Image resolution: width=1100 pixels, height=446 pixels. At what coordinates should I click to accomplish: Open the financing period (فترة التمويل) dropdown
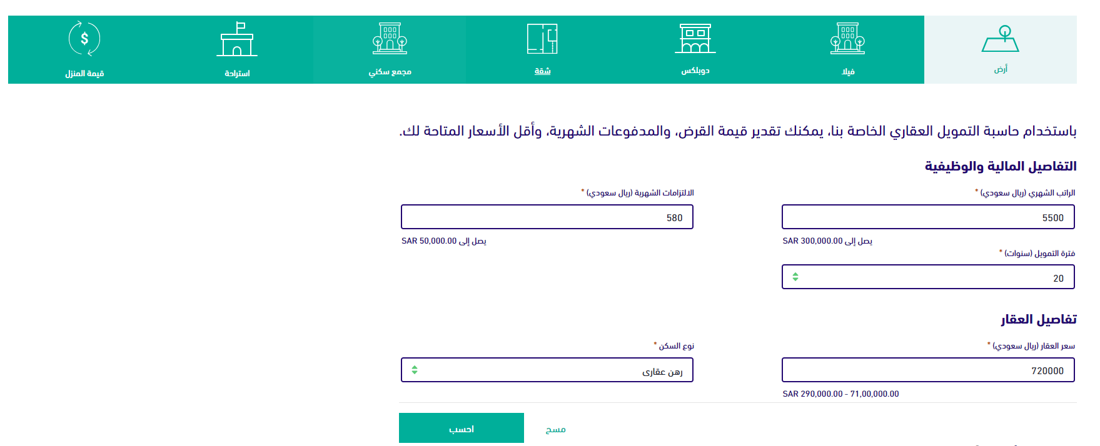[928, 277]
